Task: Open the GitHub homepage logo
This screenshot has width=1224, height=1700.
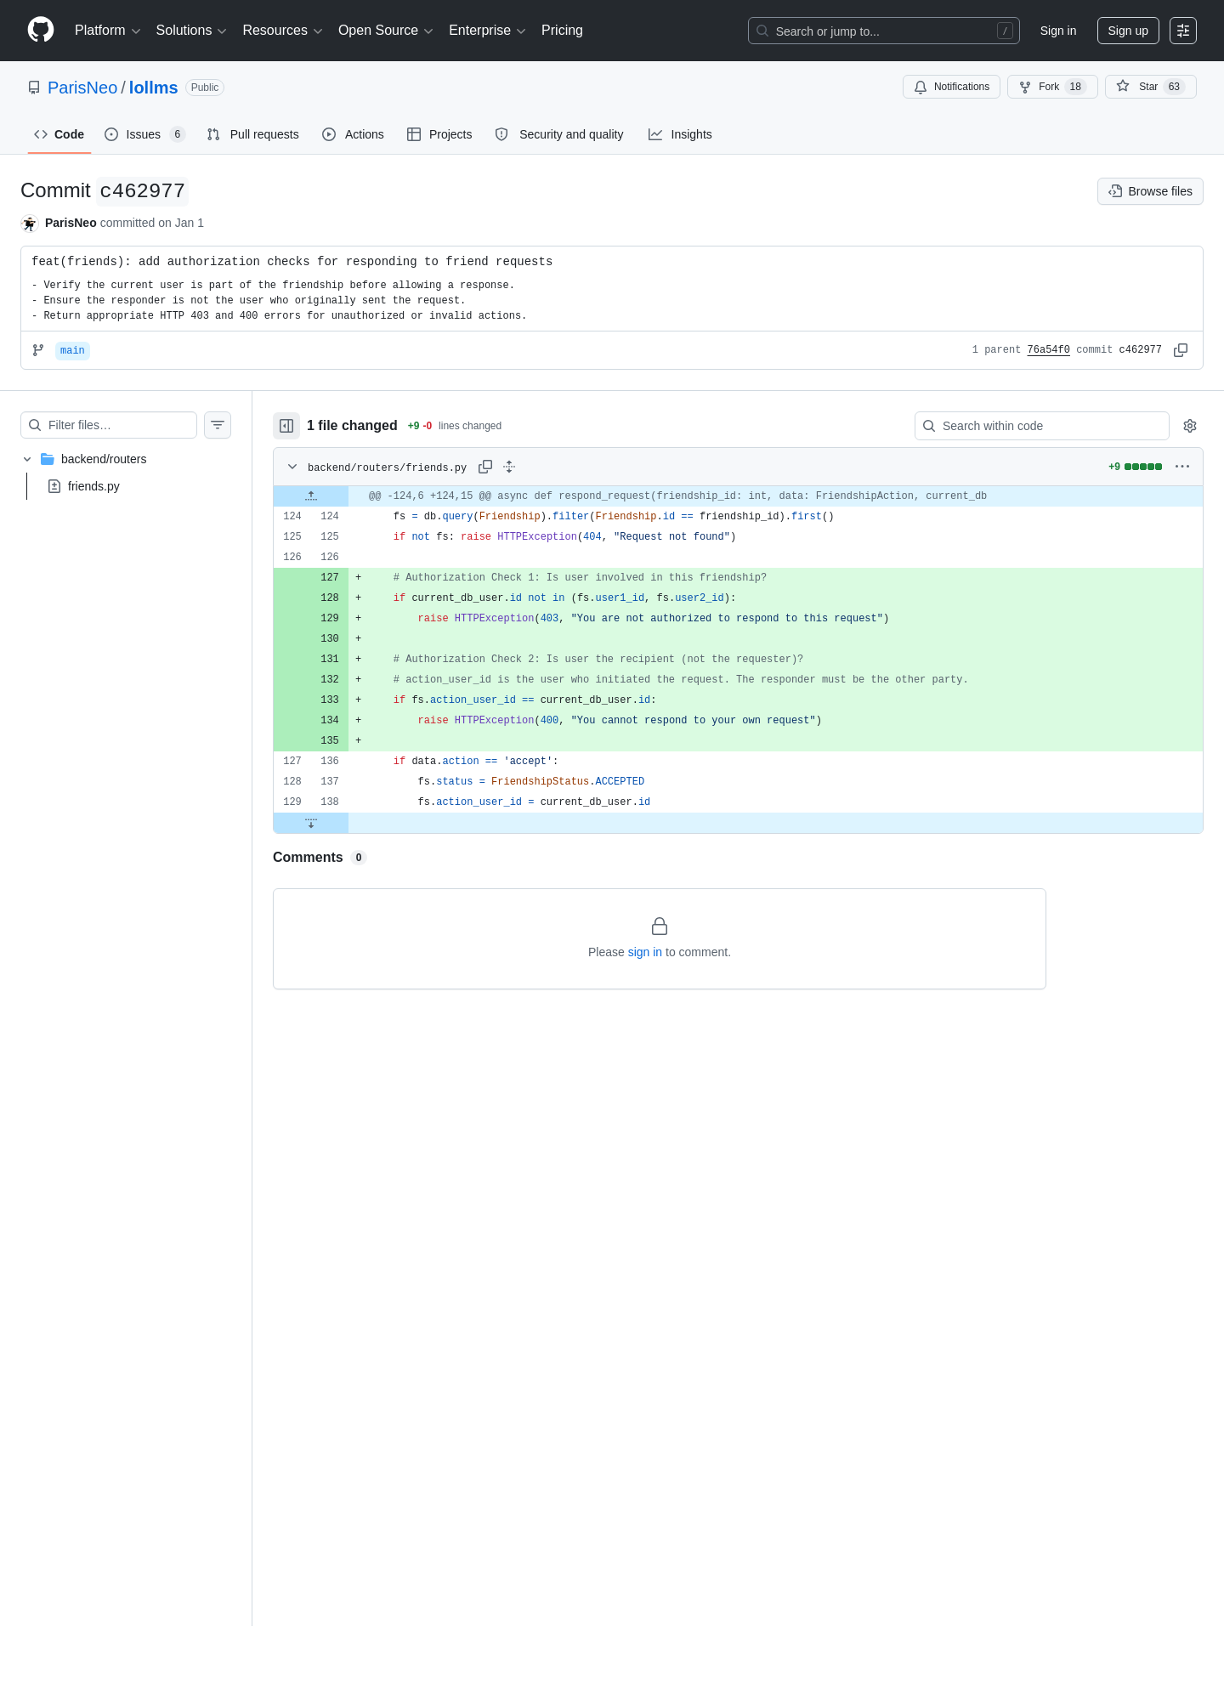Action: (41, 30)
